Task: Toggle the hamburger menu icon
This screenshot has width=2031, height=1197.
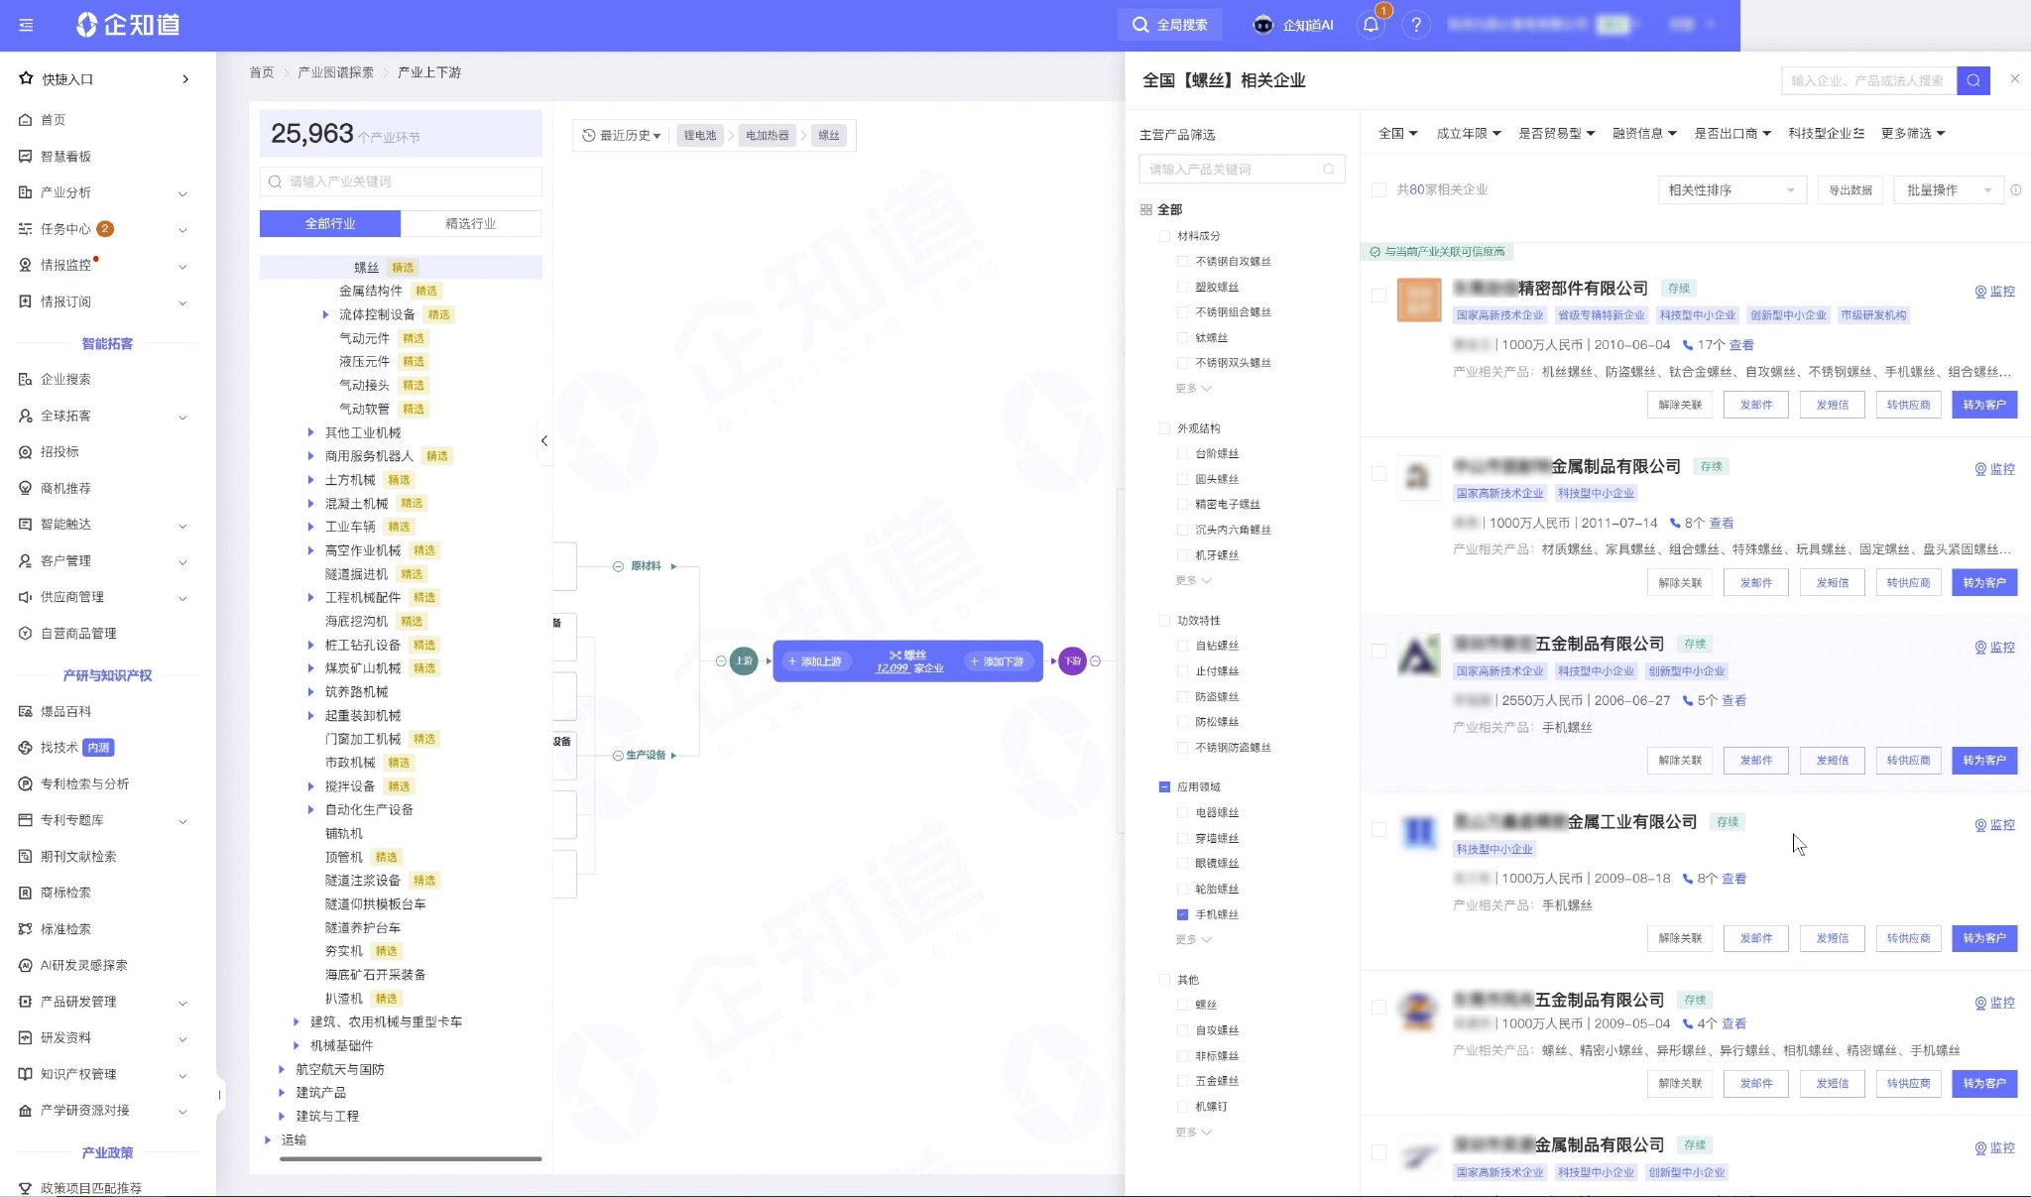Action: (26, 25)
